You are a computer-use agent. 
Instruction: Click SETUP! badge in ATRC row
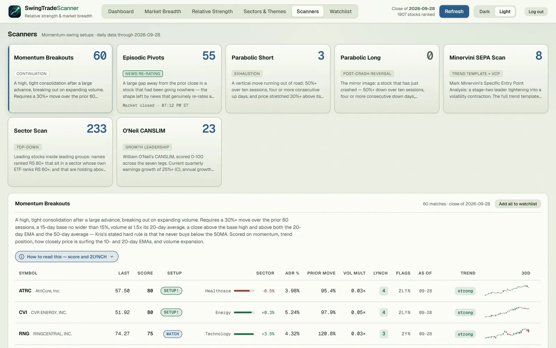click(171, 291)
